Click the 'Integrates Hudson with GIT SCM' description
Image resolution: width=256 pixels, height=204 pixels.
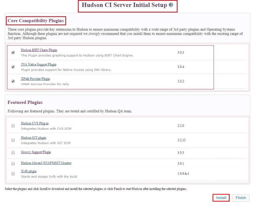(46, 143)
